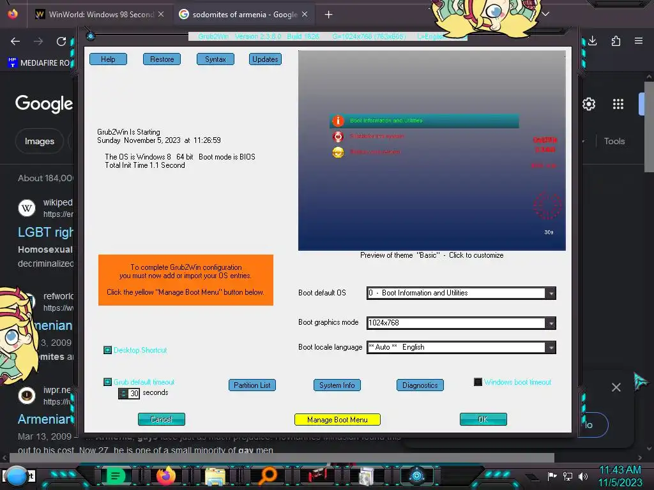Click the Grub2Win title bar icon
The height and width of the screenshot is (490, 654).
pos(91,36)
